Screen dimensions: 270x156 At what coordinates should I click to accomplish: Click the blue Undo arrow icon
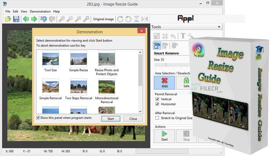pyautogui.click(x=44, y=19)
